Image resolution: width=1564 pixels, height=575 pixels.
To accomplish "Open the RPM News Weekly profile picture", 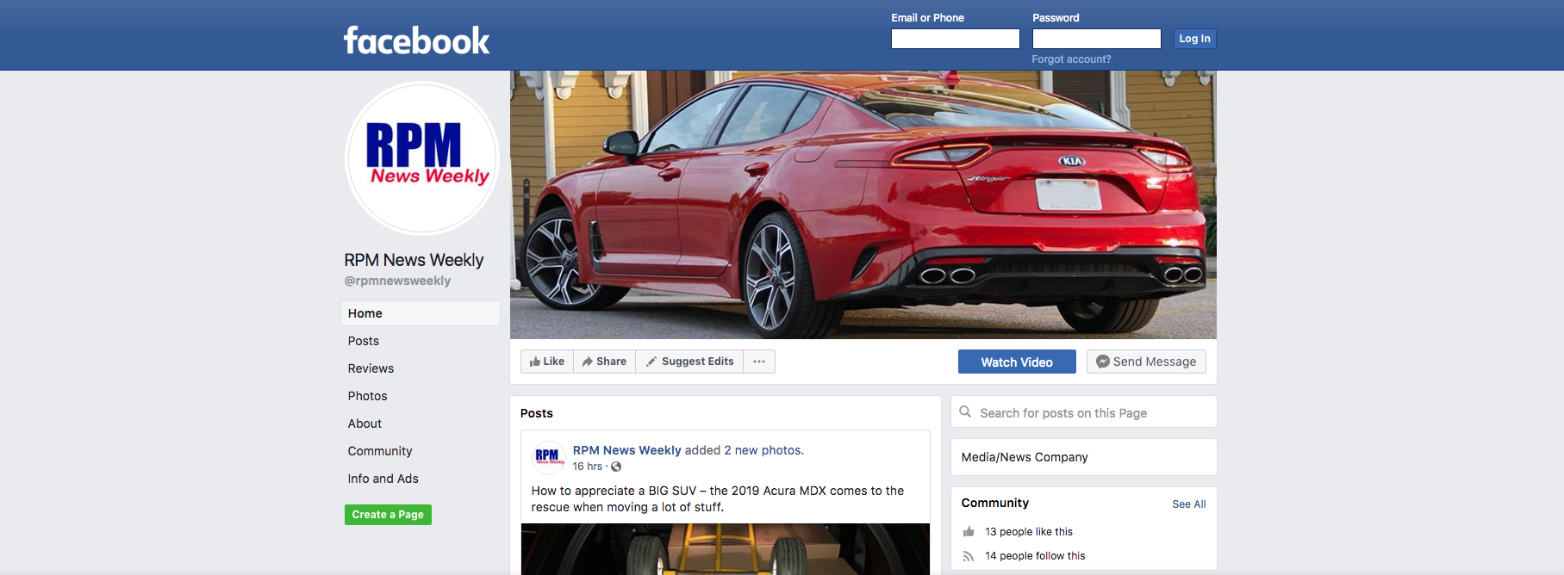I will [x=422, y=158].
